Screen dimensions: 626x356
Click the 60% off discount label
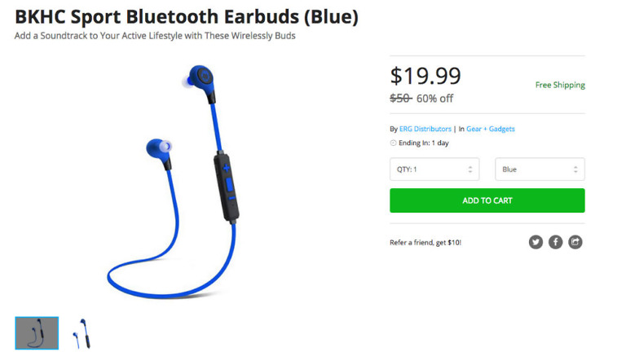pos(434,99)
